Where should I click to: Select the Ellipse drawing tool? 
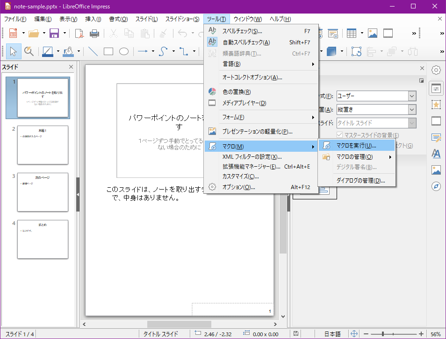tap(123, 51)
